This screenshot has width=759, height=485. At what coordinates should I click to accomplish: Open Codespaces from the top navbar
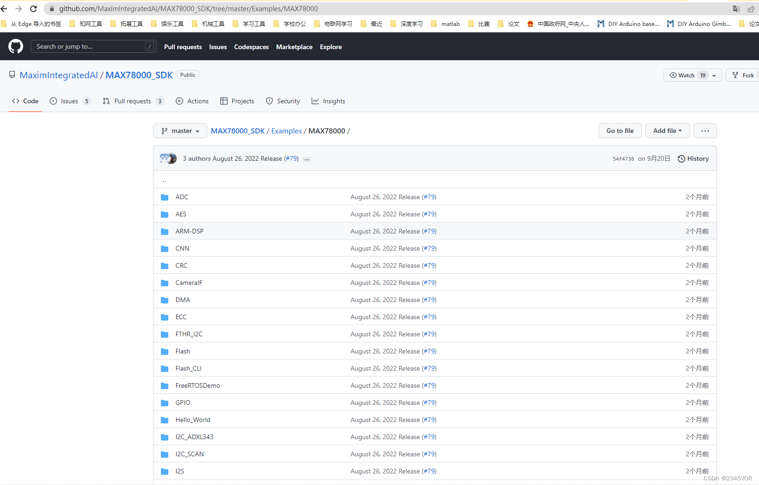click(251, 47)
